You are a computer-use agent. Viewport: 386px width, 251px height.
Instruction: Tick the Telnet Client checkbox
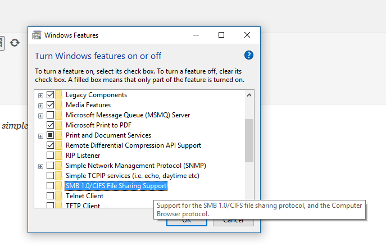50,196
